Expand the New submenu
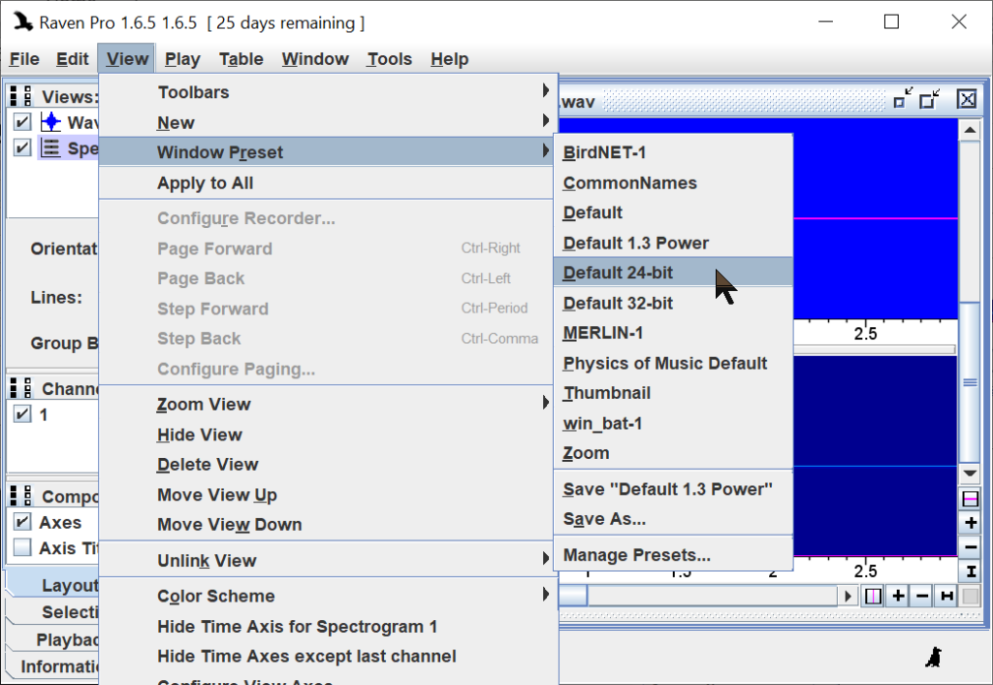Viewport: 993px width, 685px height. [x=328, y=122]
